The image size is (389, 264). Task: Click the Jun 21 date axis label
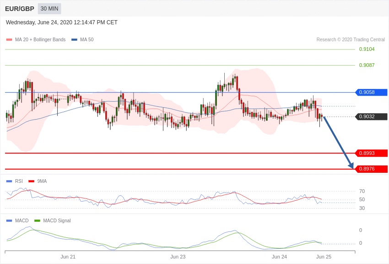pos(68,257)
